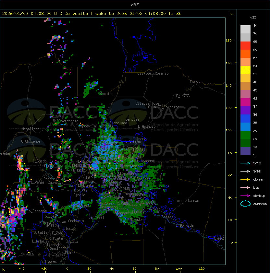The height and width of the screenshot is (273, 270).
Task: Click the 'current' legend label
Action: [x=260, y=204]
